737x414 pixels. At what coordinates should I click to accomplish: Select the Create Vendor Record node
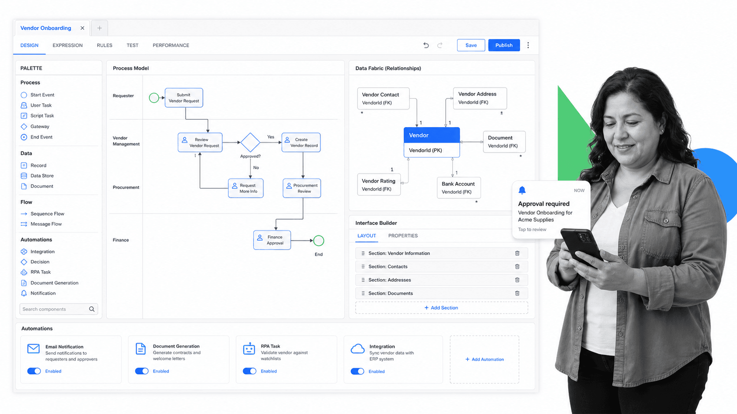[301, 143]
